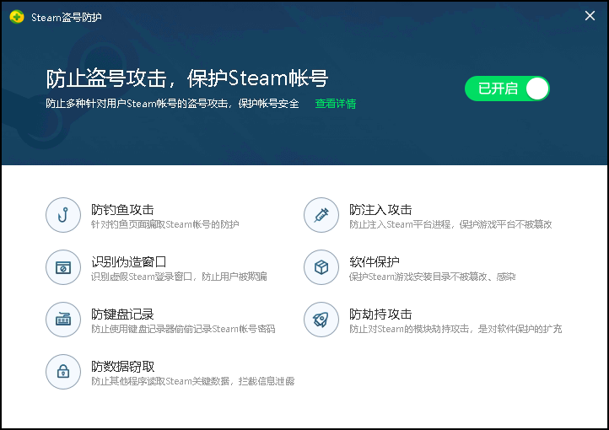Click the fishing hook anti-phishing icon
609x430 pixels.
click(63, 215)
